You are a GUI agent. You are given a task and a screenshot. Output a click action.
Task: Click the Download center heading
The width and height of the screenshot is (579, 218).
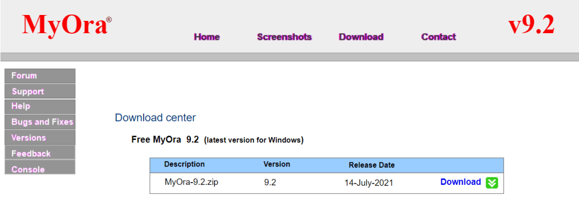coord(155,118)
